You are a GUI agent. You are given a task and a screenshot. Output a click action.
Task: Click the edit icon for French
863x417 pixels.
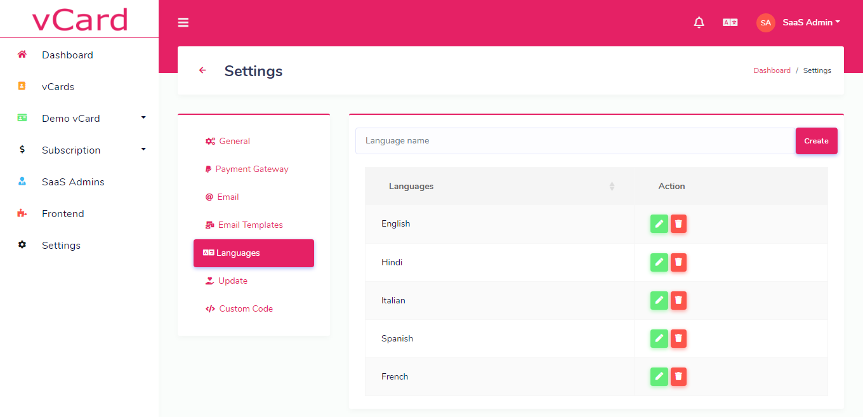point(659,376)
